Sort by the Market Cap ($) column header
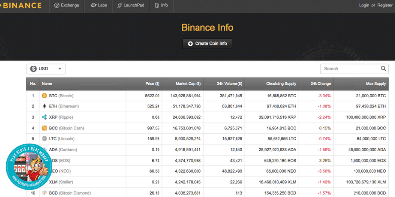The height and width of the screenshot is (197, 395). pos(183,84)
